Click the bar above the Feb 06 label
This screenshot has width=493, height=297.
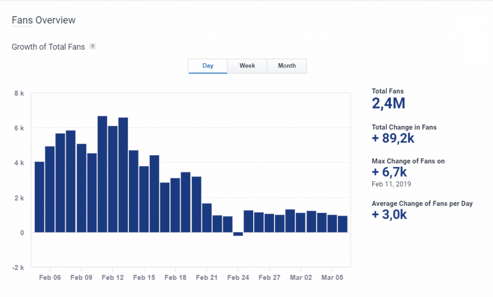(50, 189)
